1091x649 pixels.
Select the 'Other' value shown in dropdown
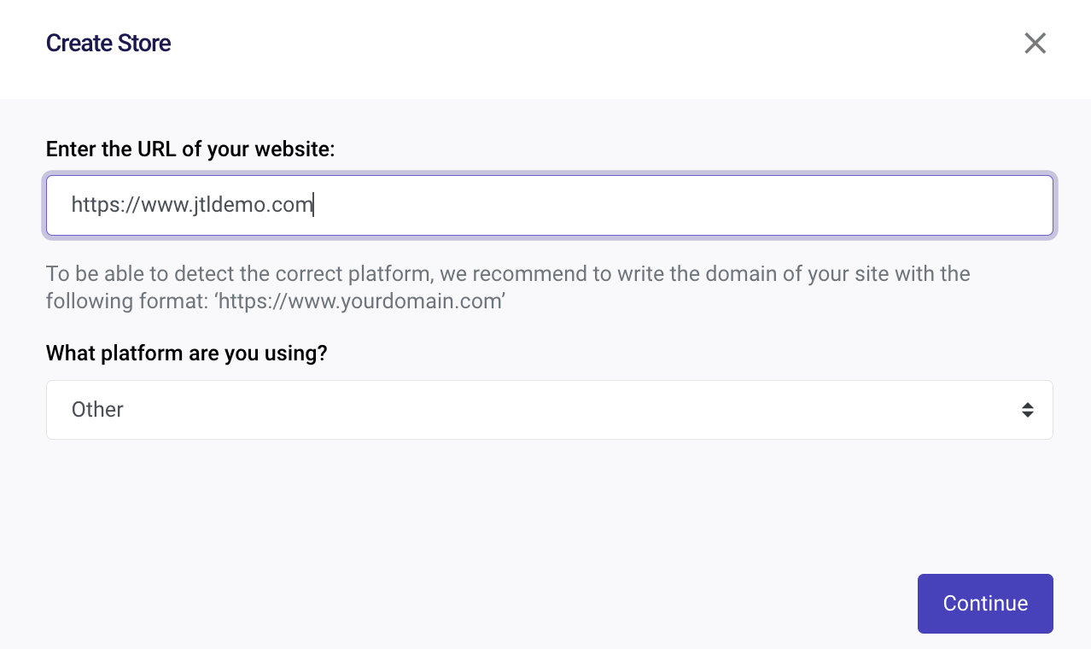point(97,410)
